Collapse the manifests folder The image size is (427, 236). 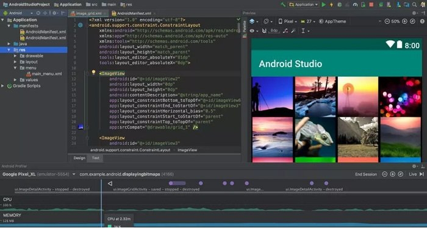[9, 26]
